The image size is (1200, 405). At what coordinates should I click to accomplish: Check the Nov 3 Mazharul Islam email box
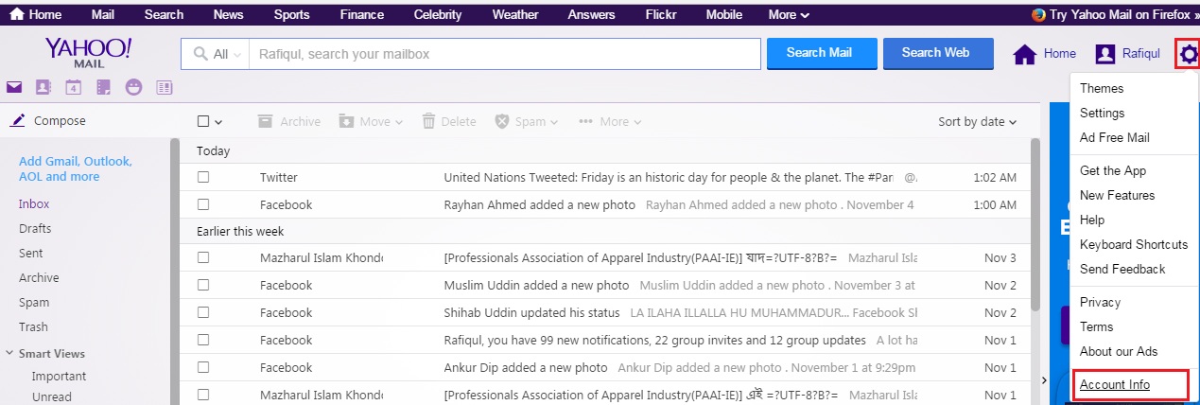(x=203, y=257)
